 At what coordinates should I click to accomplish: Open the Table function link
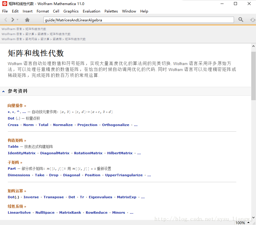pyautogui.click(x=13, y=147)
